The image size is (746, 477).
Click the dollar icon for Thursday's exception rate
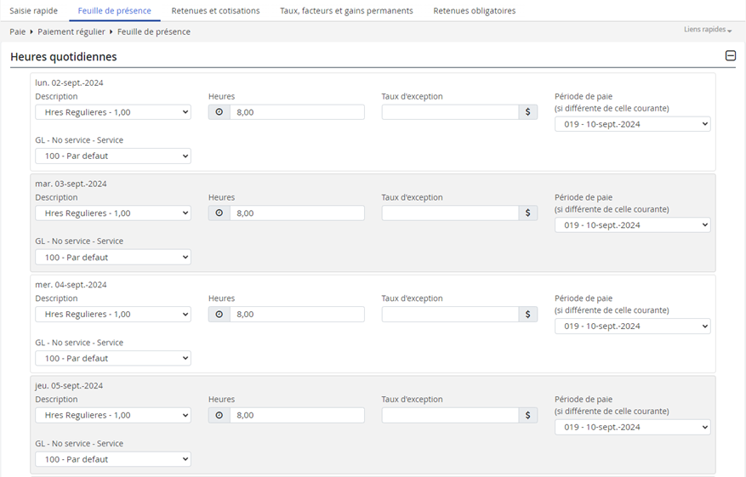[527, 415]
